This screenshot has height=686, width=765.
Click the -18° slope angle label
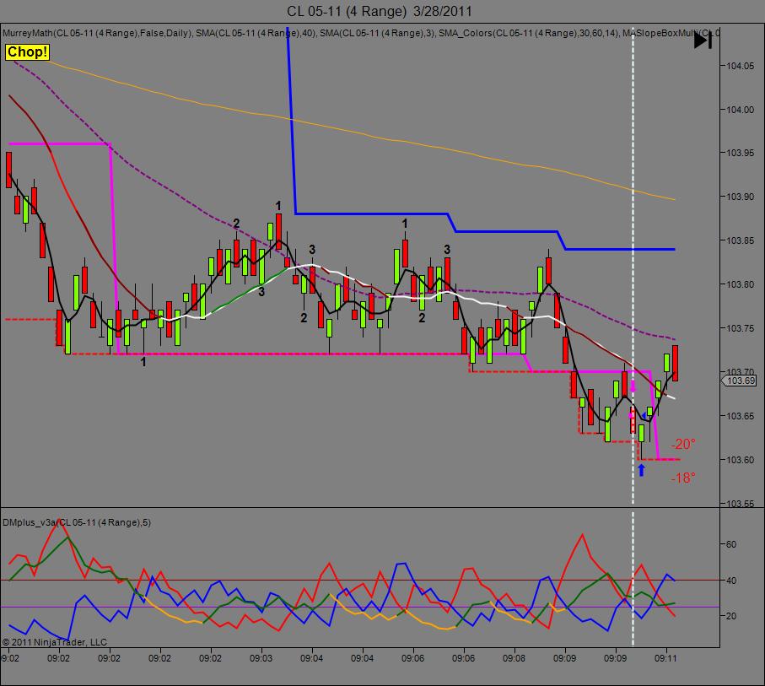(x=683, y=478)
